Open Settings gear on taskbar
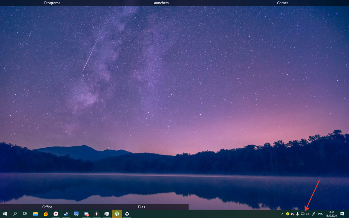This screenshot has width=349, height=218. [127, 214]
